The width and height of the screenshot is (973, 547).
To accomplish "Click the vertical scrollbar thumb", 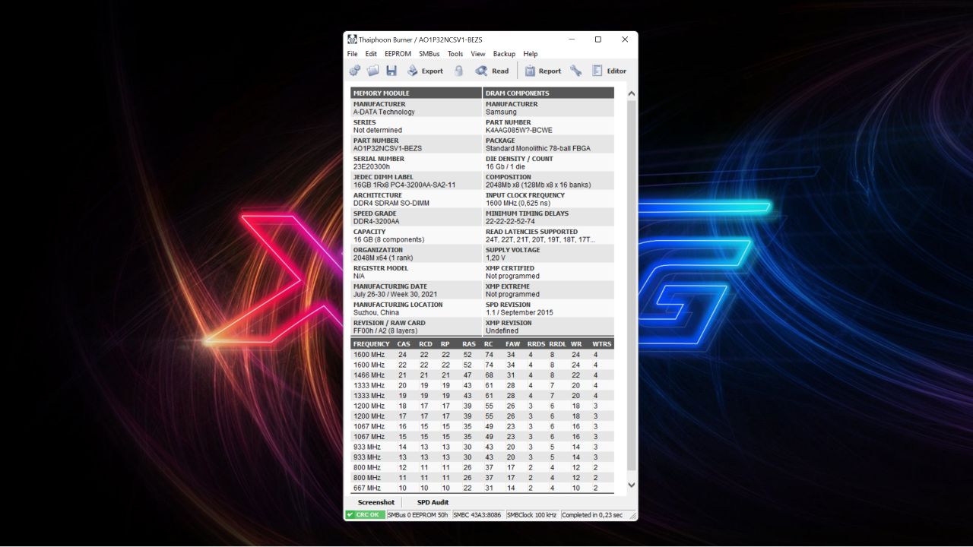I will (631, 285).
